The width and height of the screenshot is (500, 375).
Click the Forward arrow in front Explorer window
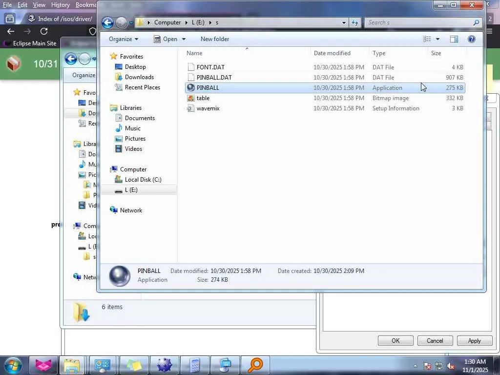(x=121, y=22)
